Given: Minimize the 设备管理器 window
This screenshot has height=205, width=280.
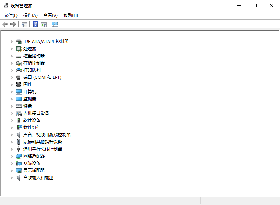Looking at the screenshot, I should [x=239, y=5].
